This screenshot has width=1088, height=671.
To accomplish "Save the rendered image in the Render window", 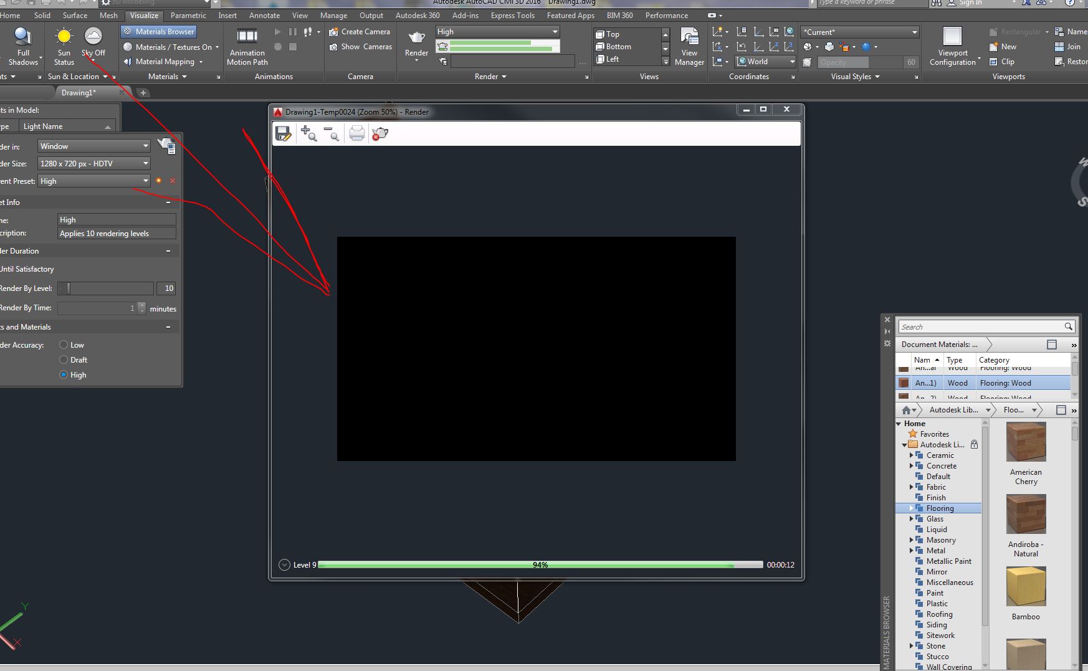I will (284, 133).
